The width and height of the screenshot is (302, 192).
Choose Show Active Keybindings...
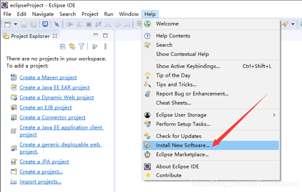211,66
